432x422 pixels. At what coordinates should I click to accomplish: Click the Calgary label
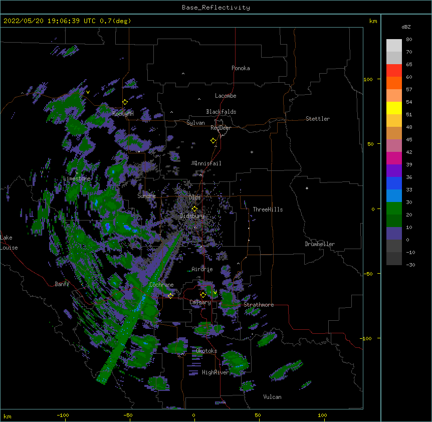click(x=200, y=302)
